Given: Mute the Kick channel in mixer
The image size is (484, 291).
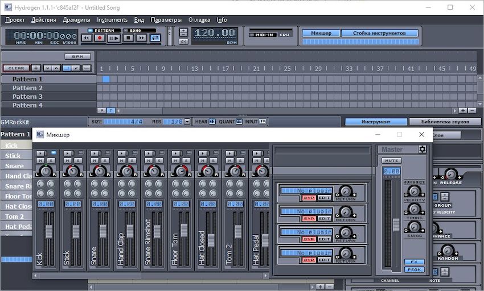Looking at the screenshot, I should click(41, 161).
